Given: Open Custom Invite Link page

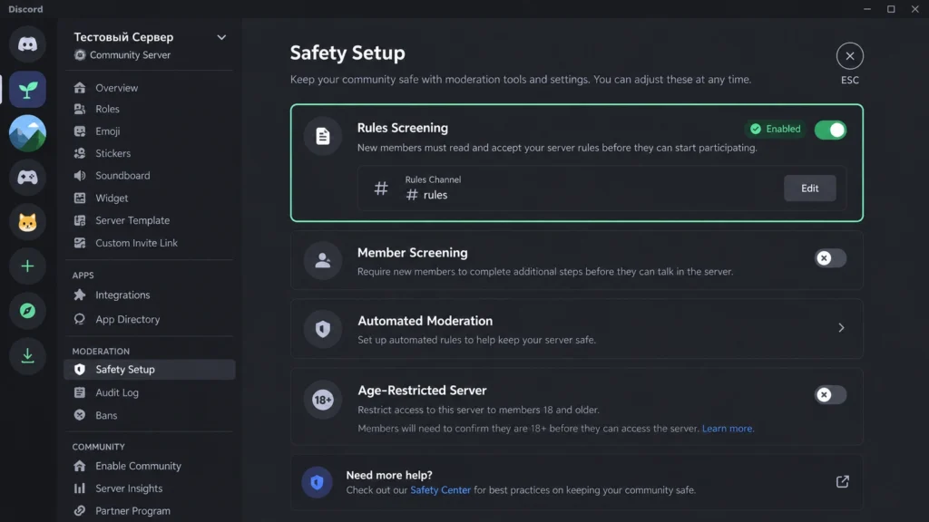Looking at the screenshot, I should pyautogui.click(x=150, y=243).
